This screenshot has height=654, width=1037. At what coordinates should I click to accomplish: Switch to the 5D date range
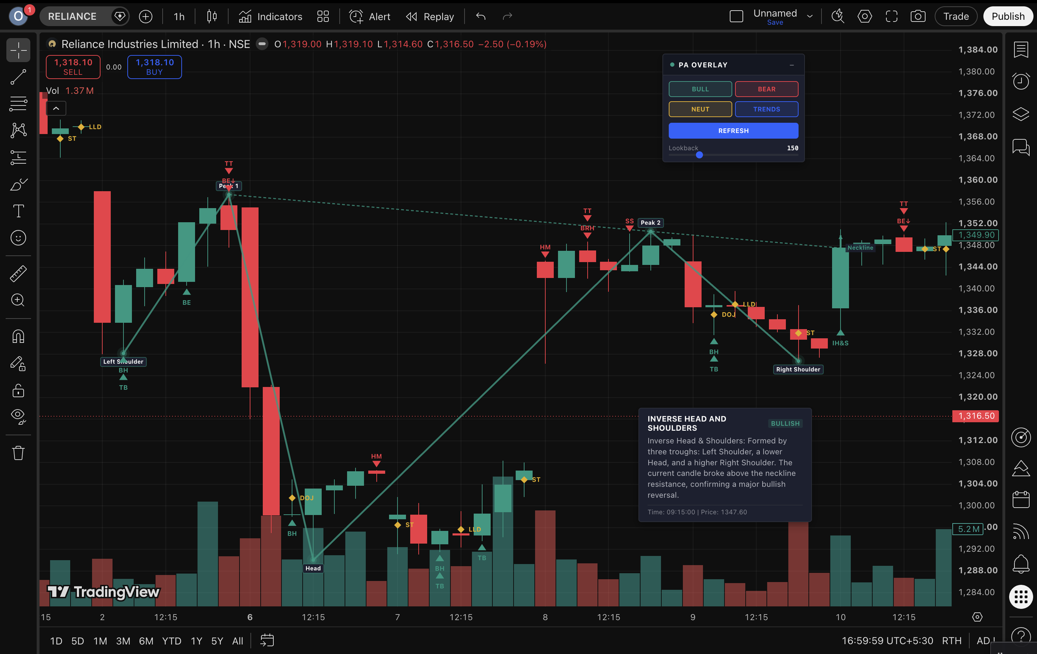[x=78, y=641]
